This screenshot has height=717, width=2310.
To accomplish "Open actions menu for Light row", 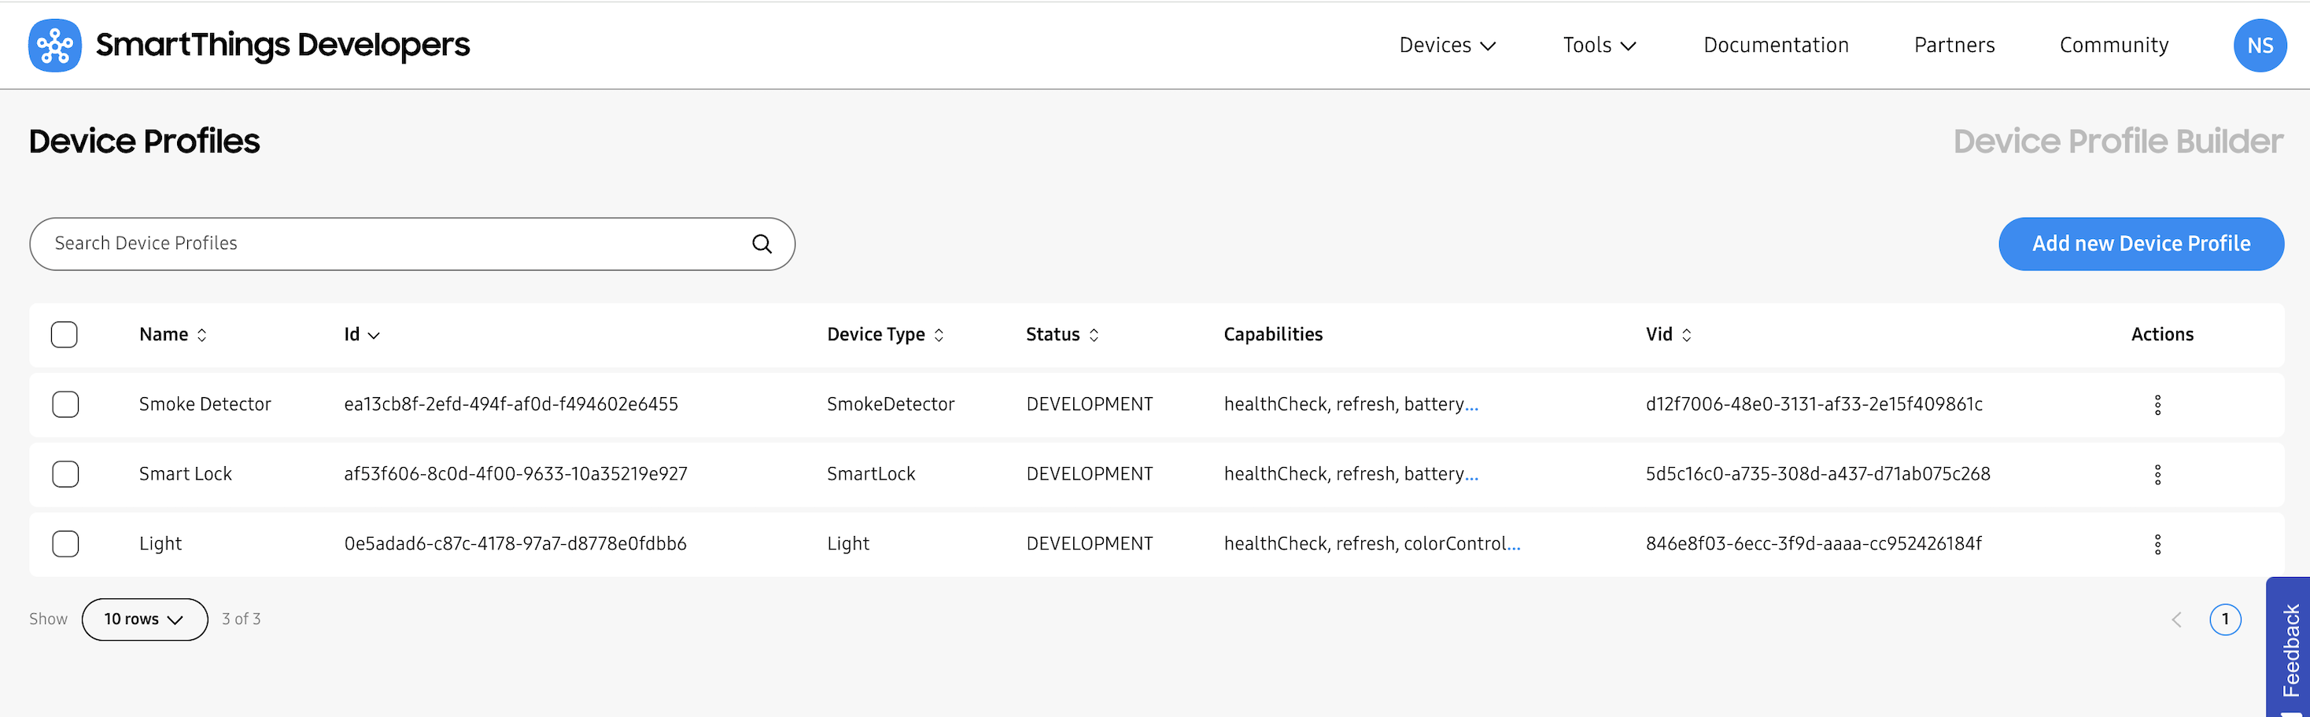I will point(2157,543).
